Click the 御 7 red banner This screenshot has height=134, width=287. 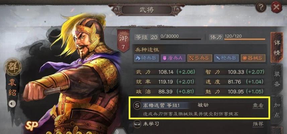pyautogui.click(x=123, y=41)
